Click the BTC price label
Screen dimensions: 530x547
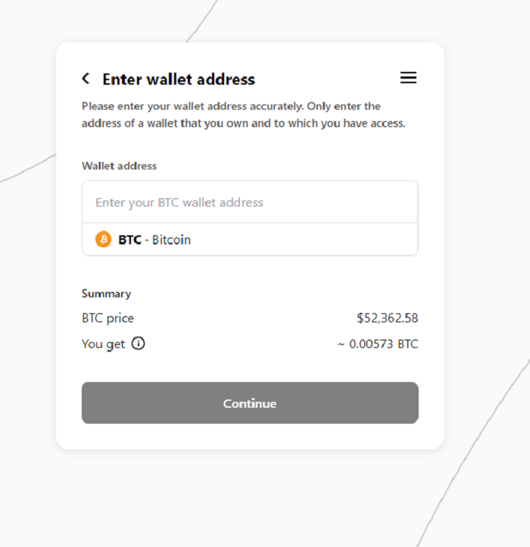click(108, 319)
